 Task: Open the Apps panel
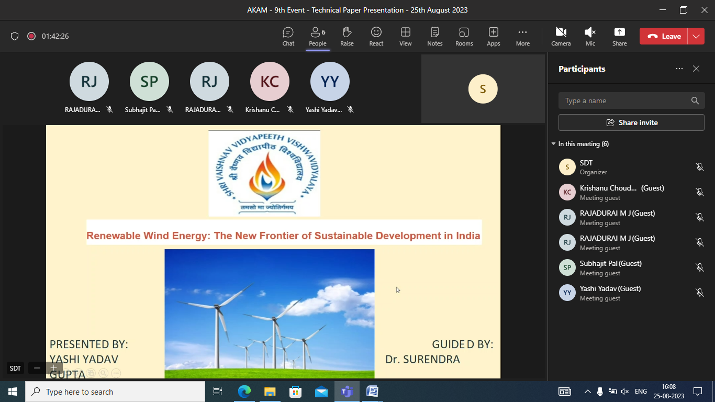[493, 36]
